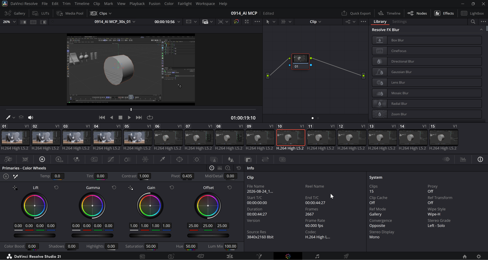The width and height of the screenshot is (488, 260).
Task: Open the timecode 00:00:10:56 display dropdown
Action: (x=167, y=22)
